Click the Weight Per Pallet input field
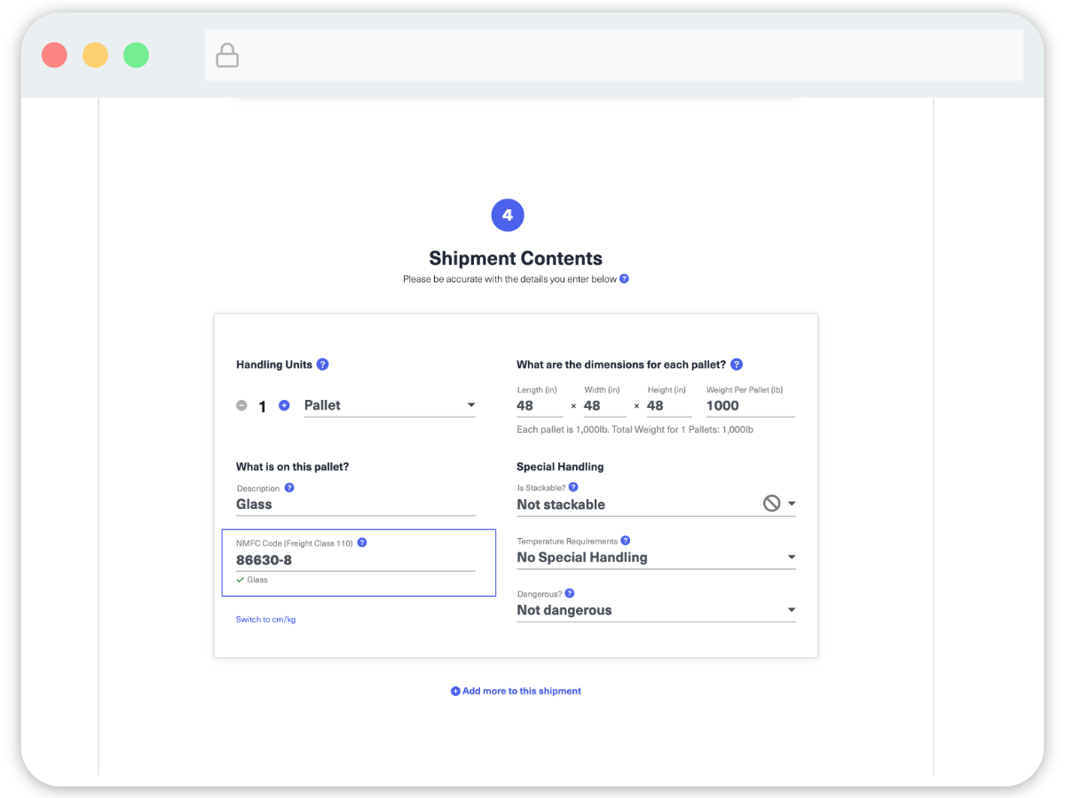1065x798 pixels. tap(749, 405)
